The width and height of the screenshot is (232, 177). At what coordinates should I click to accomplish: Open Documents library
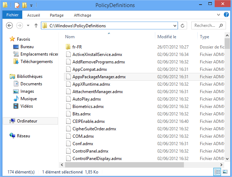31,84
